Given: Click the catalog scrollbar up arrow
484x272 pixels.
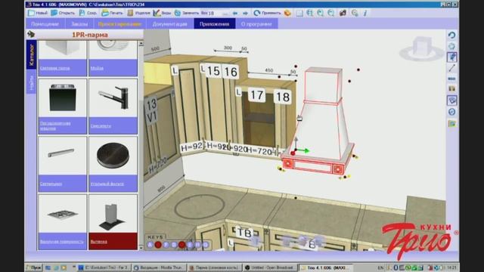Looking at the screenshot, I should click(x=141, y=44).
